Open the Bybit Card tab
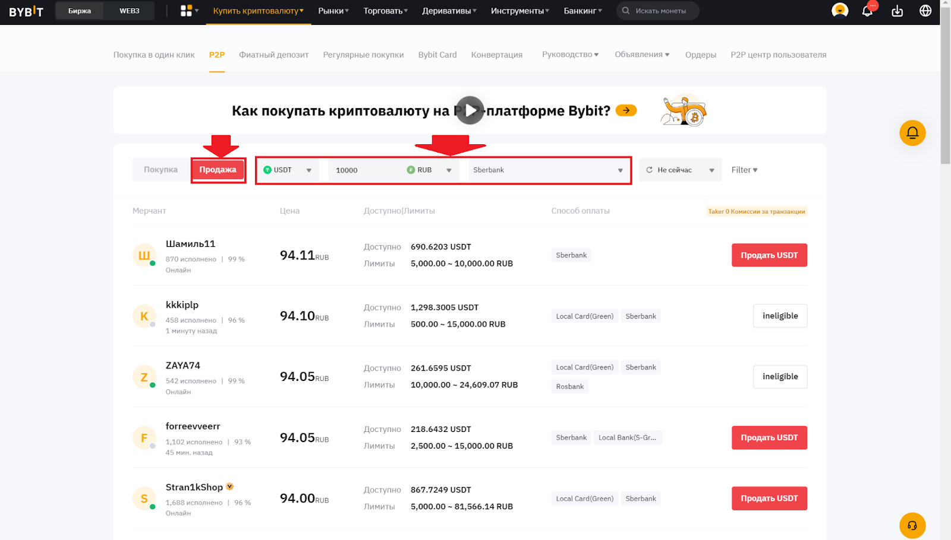951x540 pixels. coord(437,55)
